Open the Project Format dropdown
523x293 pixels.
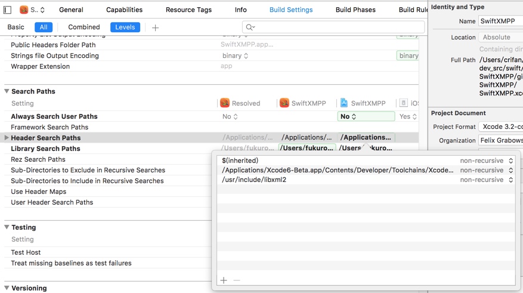[x=500, y=127]
